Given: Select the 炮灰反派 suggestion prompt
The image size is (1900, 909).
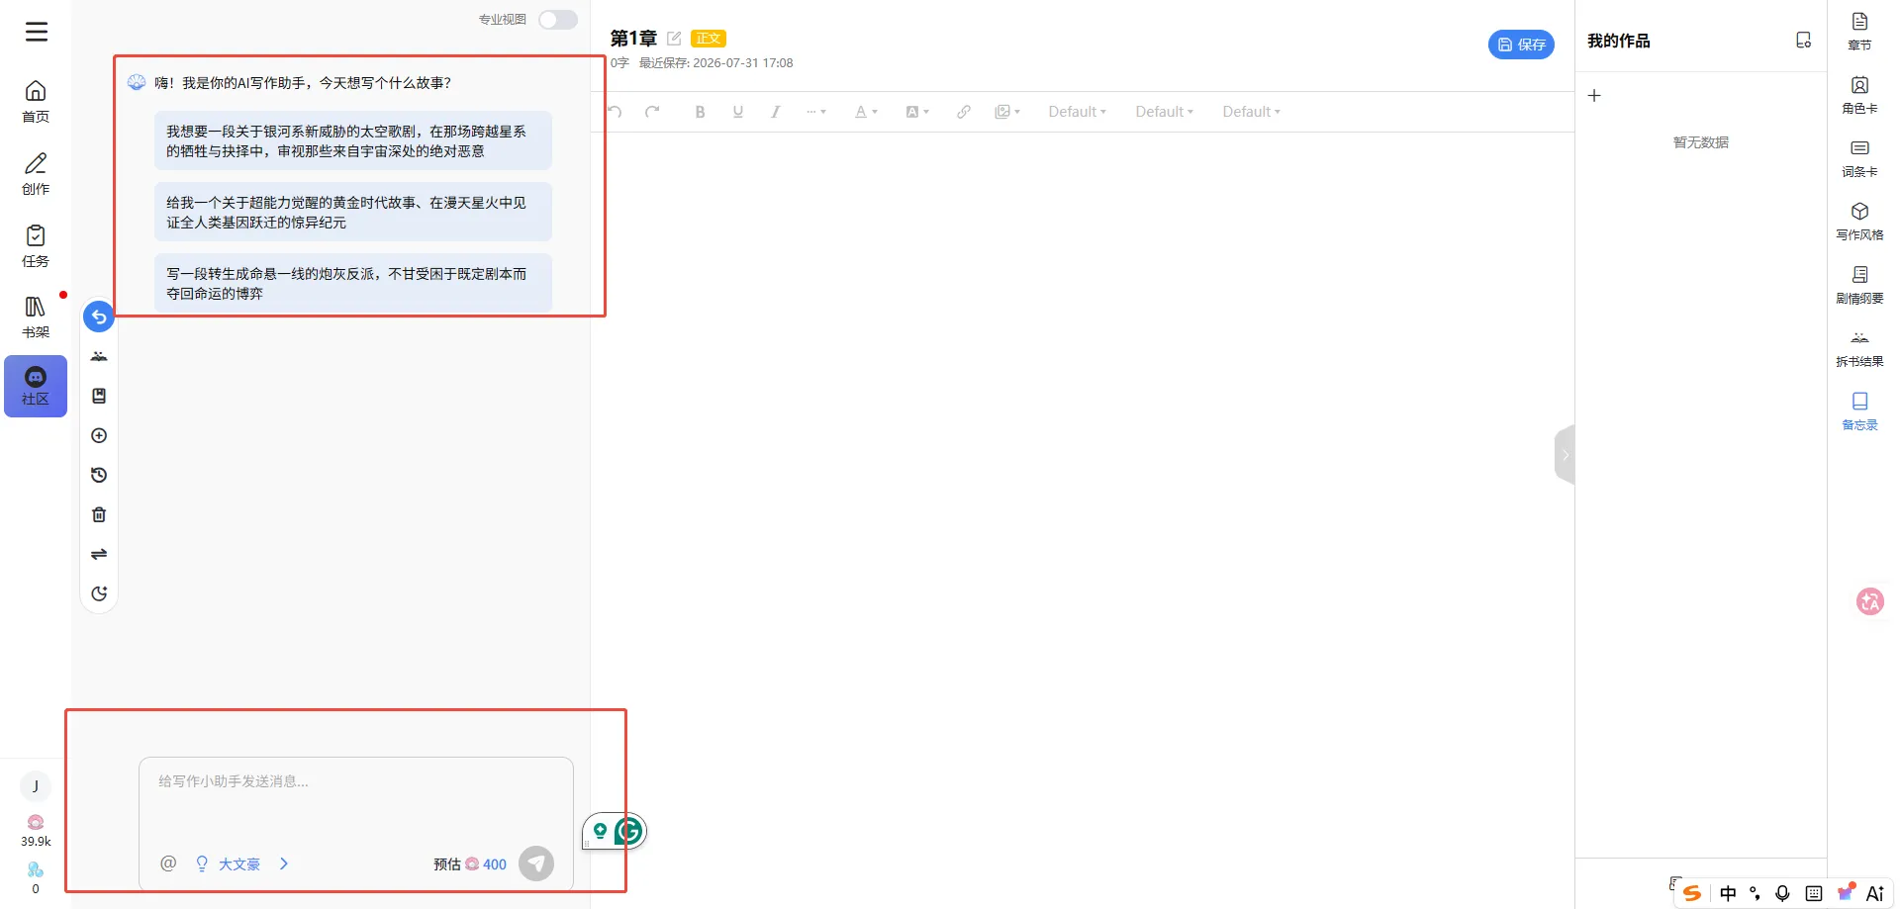Looking at the screenshot, I should pos(353,283).
